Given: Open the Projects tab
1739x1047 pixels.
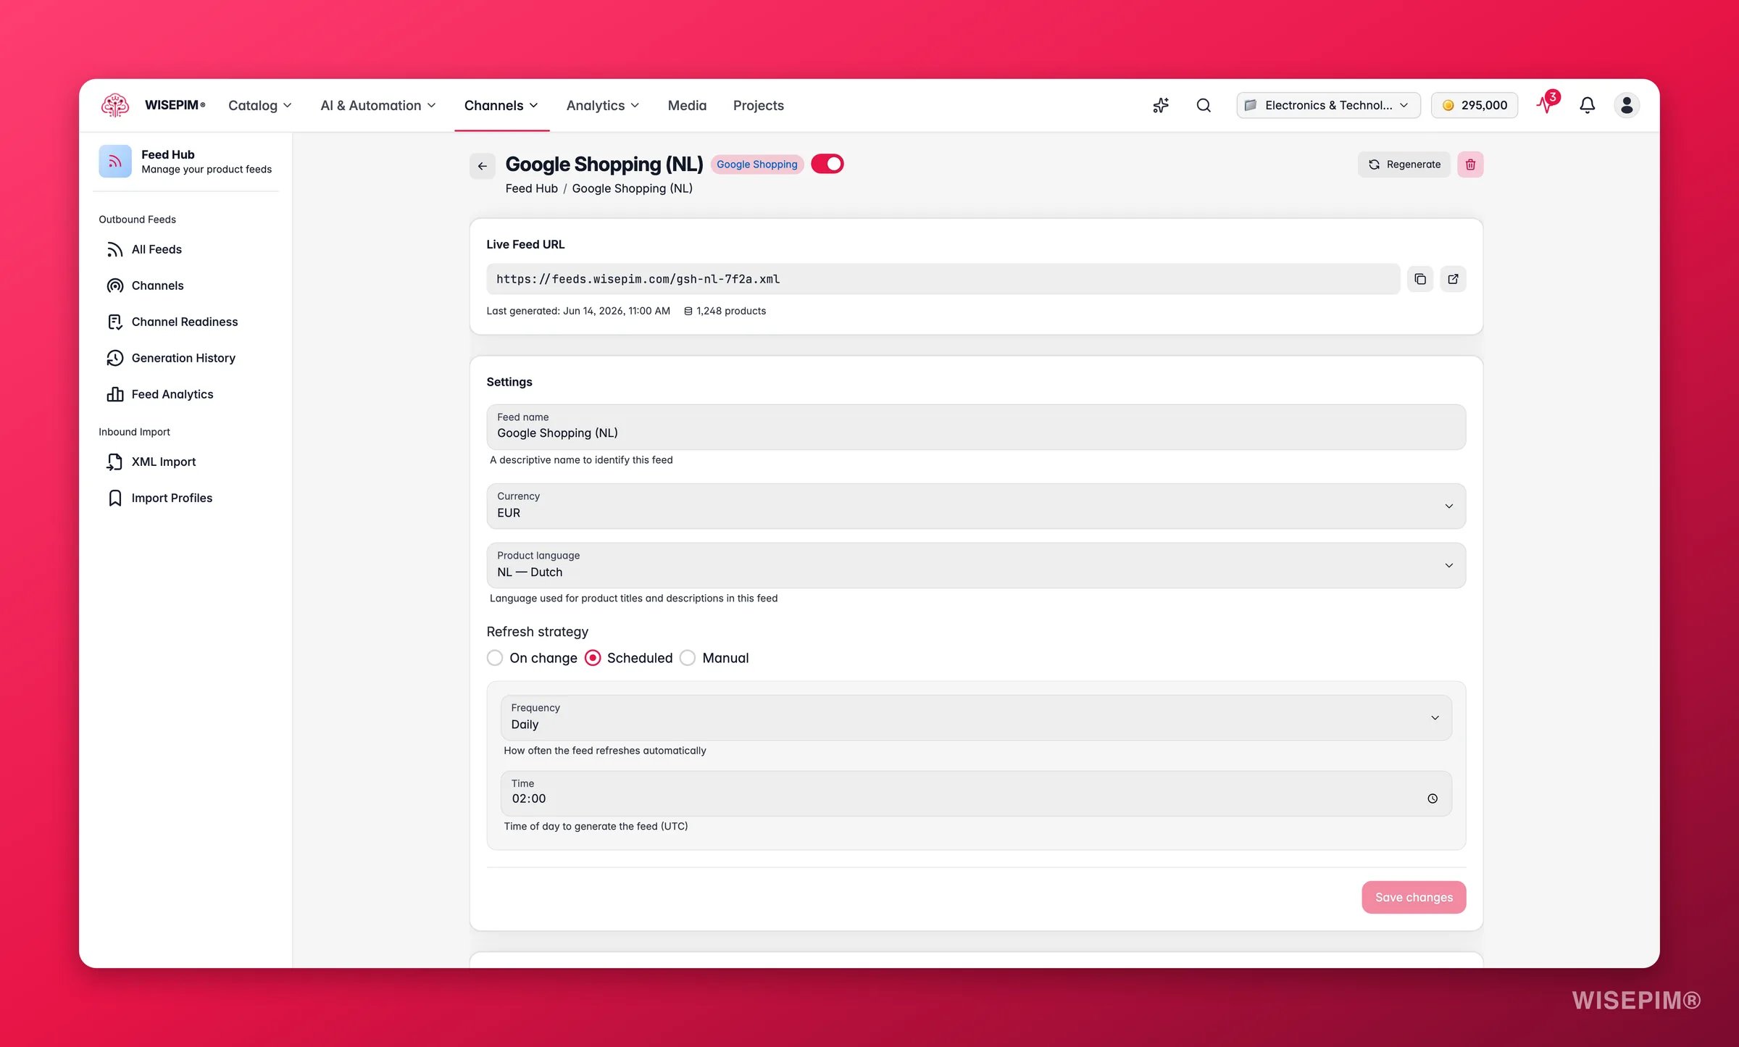Looking at the screenshot, I should click(758, 105).
